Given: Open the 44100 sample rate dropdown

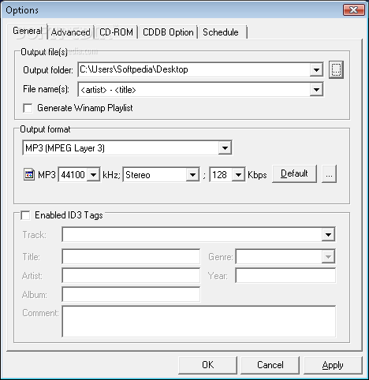Looking at the screenshot, I should tap(93, 175).
